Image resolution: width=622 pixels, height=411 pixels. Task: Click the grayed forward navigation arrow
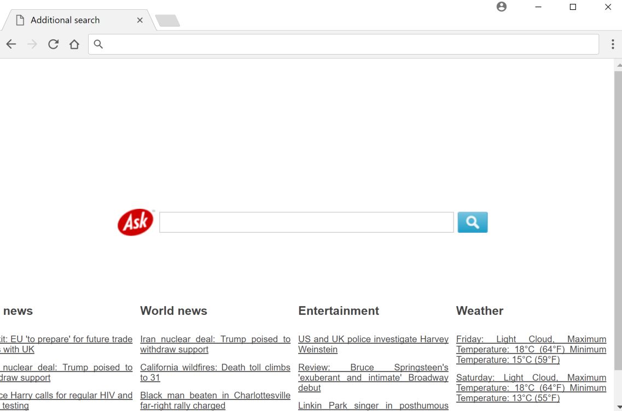(32, 44)
